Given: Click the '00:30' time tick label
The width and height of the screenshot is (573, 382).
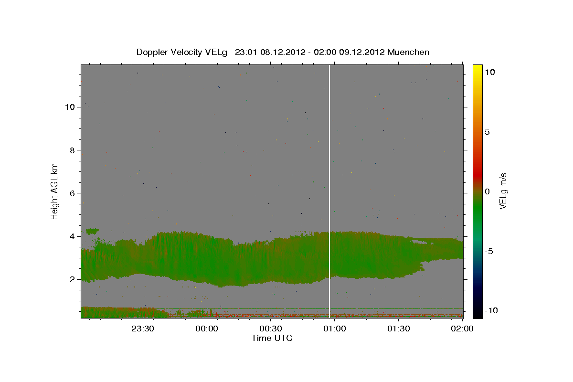Looking at the screenshot, I should (271, 329).
